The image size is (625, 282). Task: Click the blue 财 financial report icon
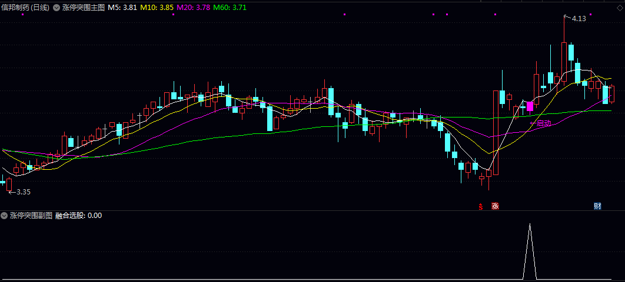(597, 206)
